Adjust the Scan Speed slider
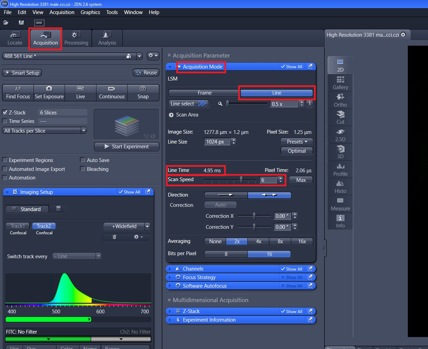 [x=241, y=180]
